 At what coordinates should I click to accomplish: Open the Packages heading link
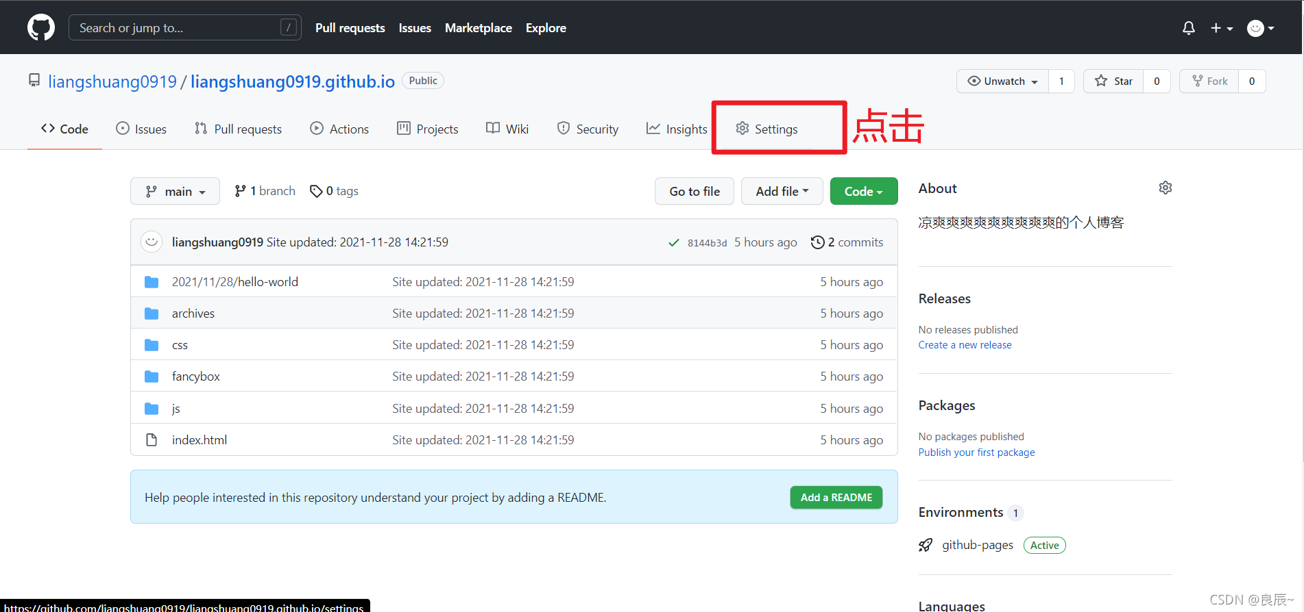(947, 406)
